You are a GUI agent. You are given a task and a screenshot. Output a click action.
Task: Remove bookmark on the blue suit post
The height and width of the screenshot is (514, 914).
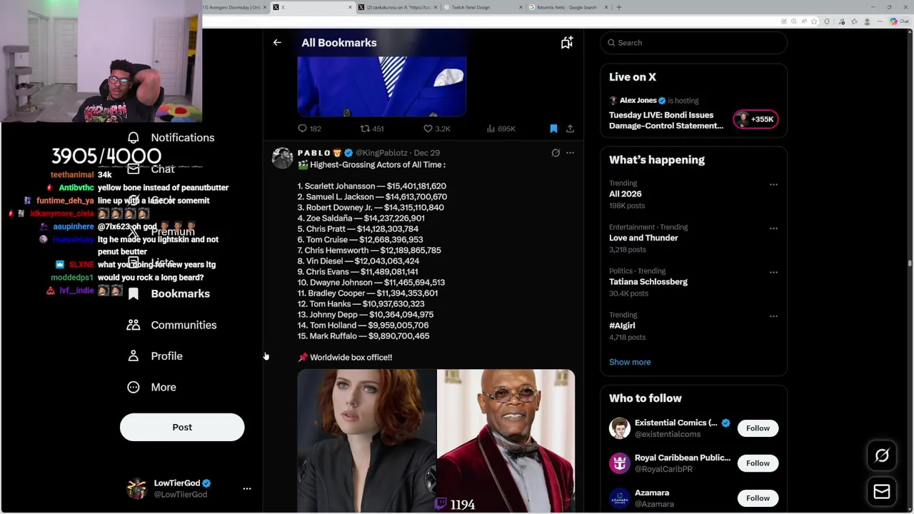pos(553,128)
